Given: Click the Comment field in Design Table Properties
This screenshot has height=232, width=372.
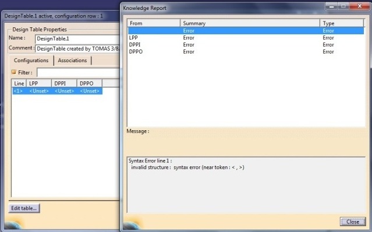Looking at the screenshot, I should 77,49.
